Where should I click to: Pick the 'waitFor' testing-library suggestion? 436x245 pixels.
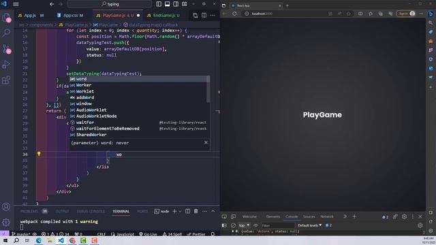click(x=138, y=122)
